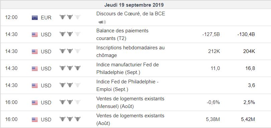The image size is (271, 128).
Task: Click the bull icons in the EUR 12:00 row
Action: pyautogui.click(x=70, y=17)
